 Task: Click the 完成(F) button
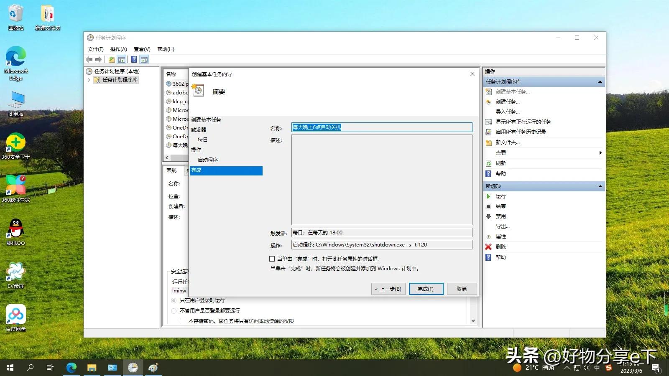click(x=426, y=289)
